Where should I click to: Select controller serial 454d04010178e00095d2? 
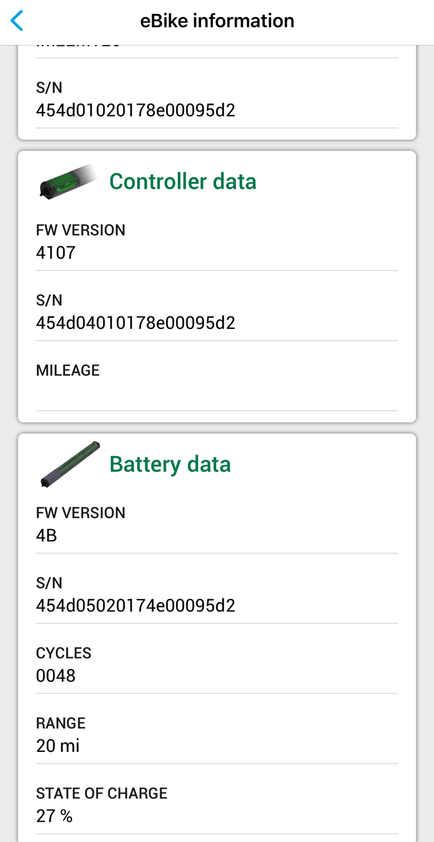point(136,323)
